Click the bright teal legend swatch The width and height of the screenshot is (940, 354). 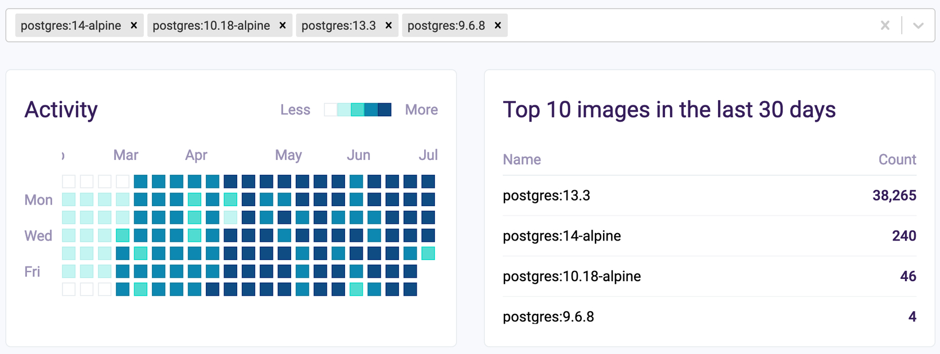tap(358, 109)
